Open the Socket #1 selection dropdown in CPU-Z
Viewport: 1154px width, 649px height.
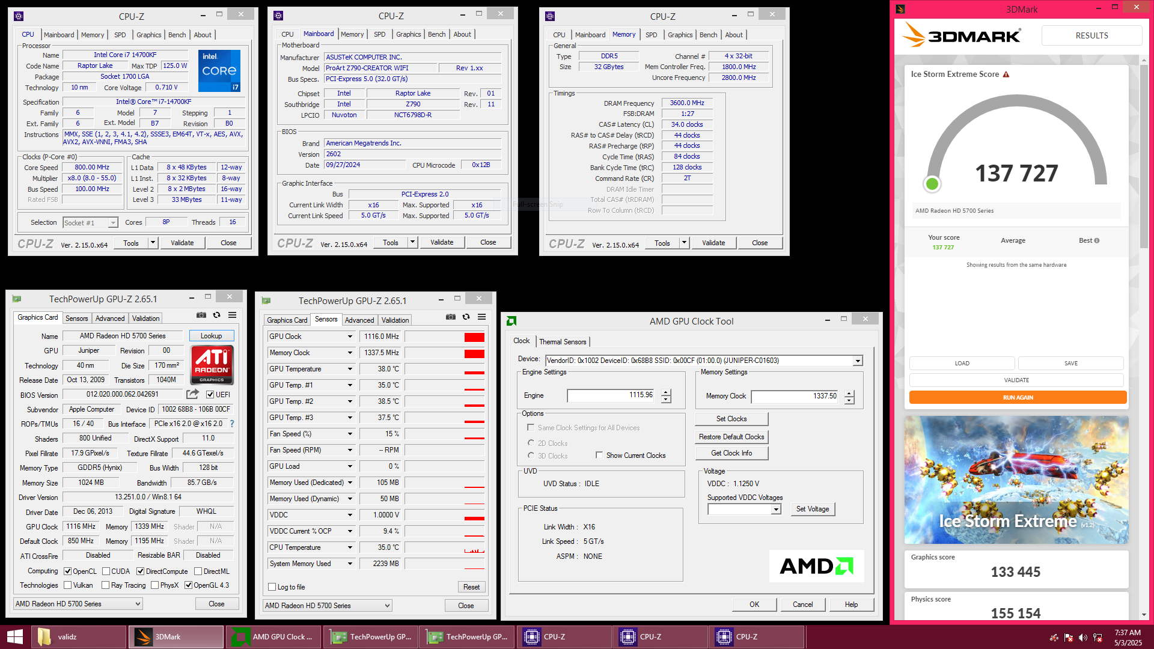pyautogui.click(x=112, y=223)
